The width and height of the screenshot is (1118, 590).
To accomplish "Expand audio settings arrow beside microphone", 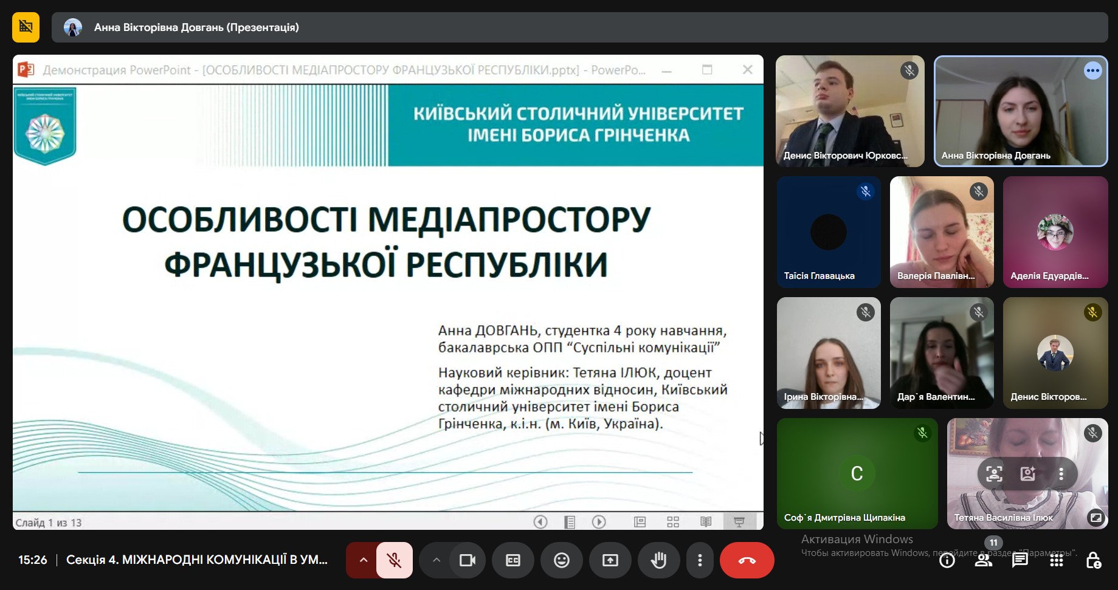I will point(363,560).
